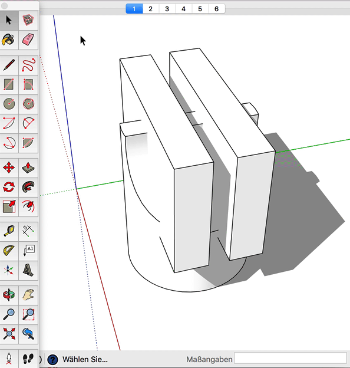Image resolution: width=350 pixels, height=368 pixels.
Task: Select the Eraser tool
Action: click(28, 40)
